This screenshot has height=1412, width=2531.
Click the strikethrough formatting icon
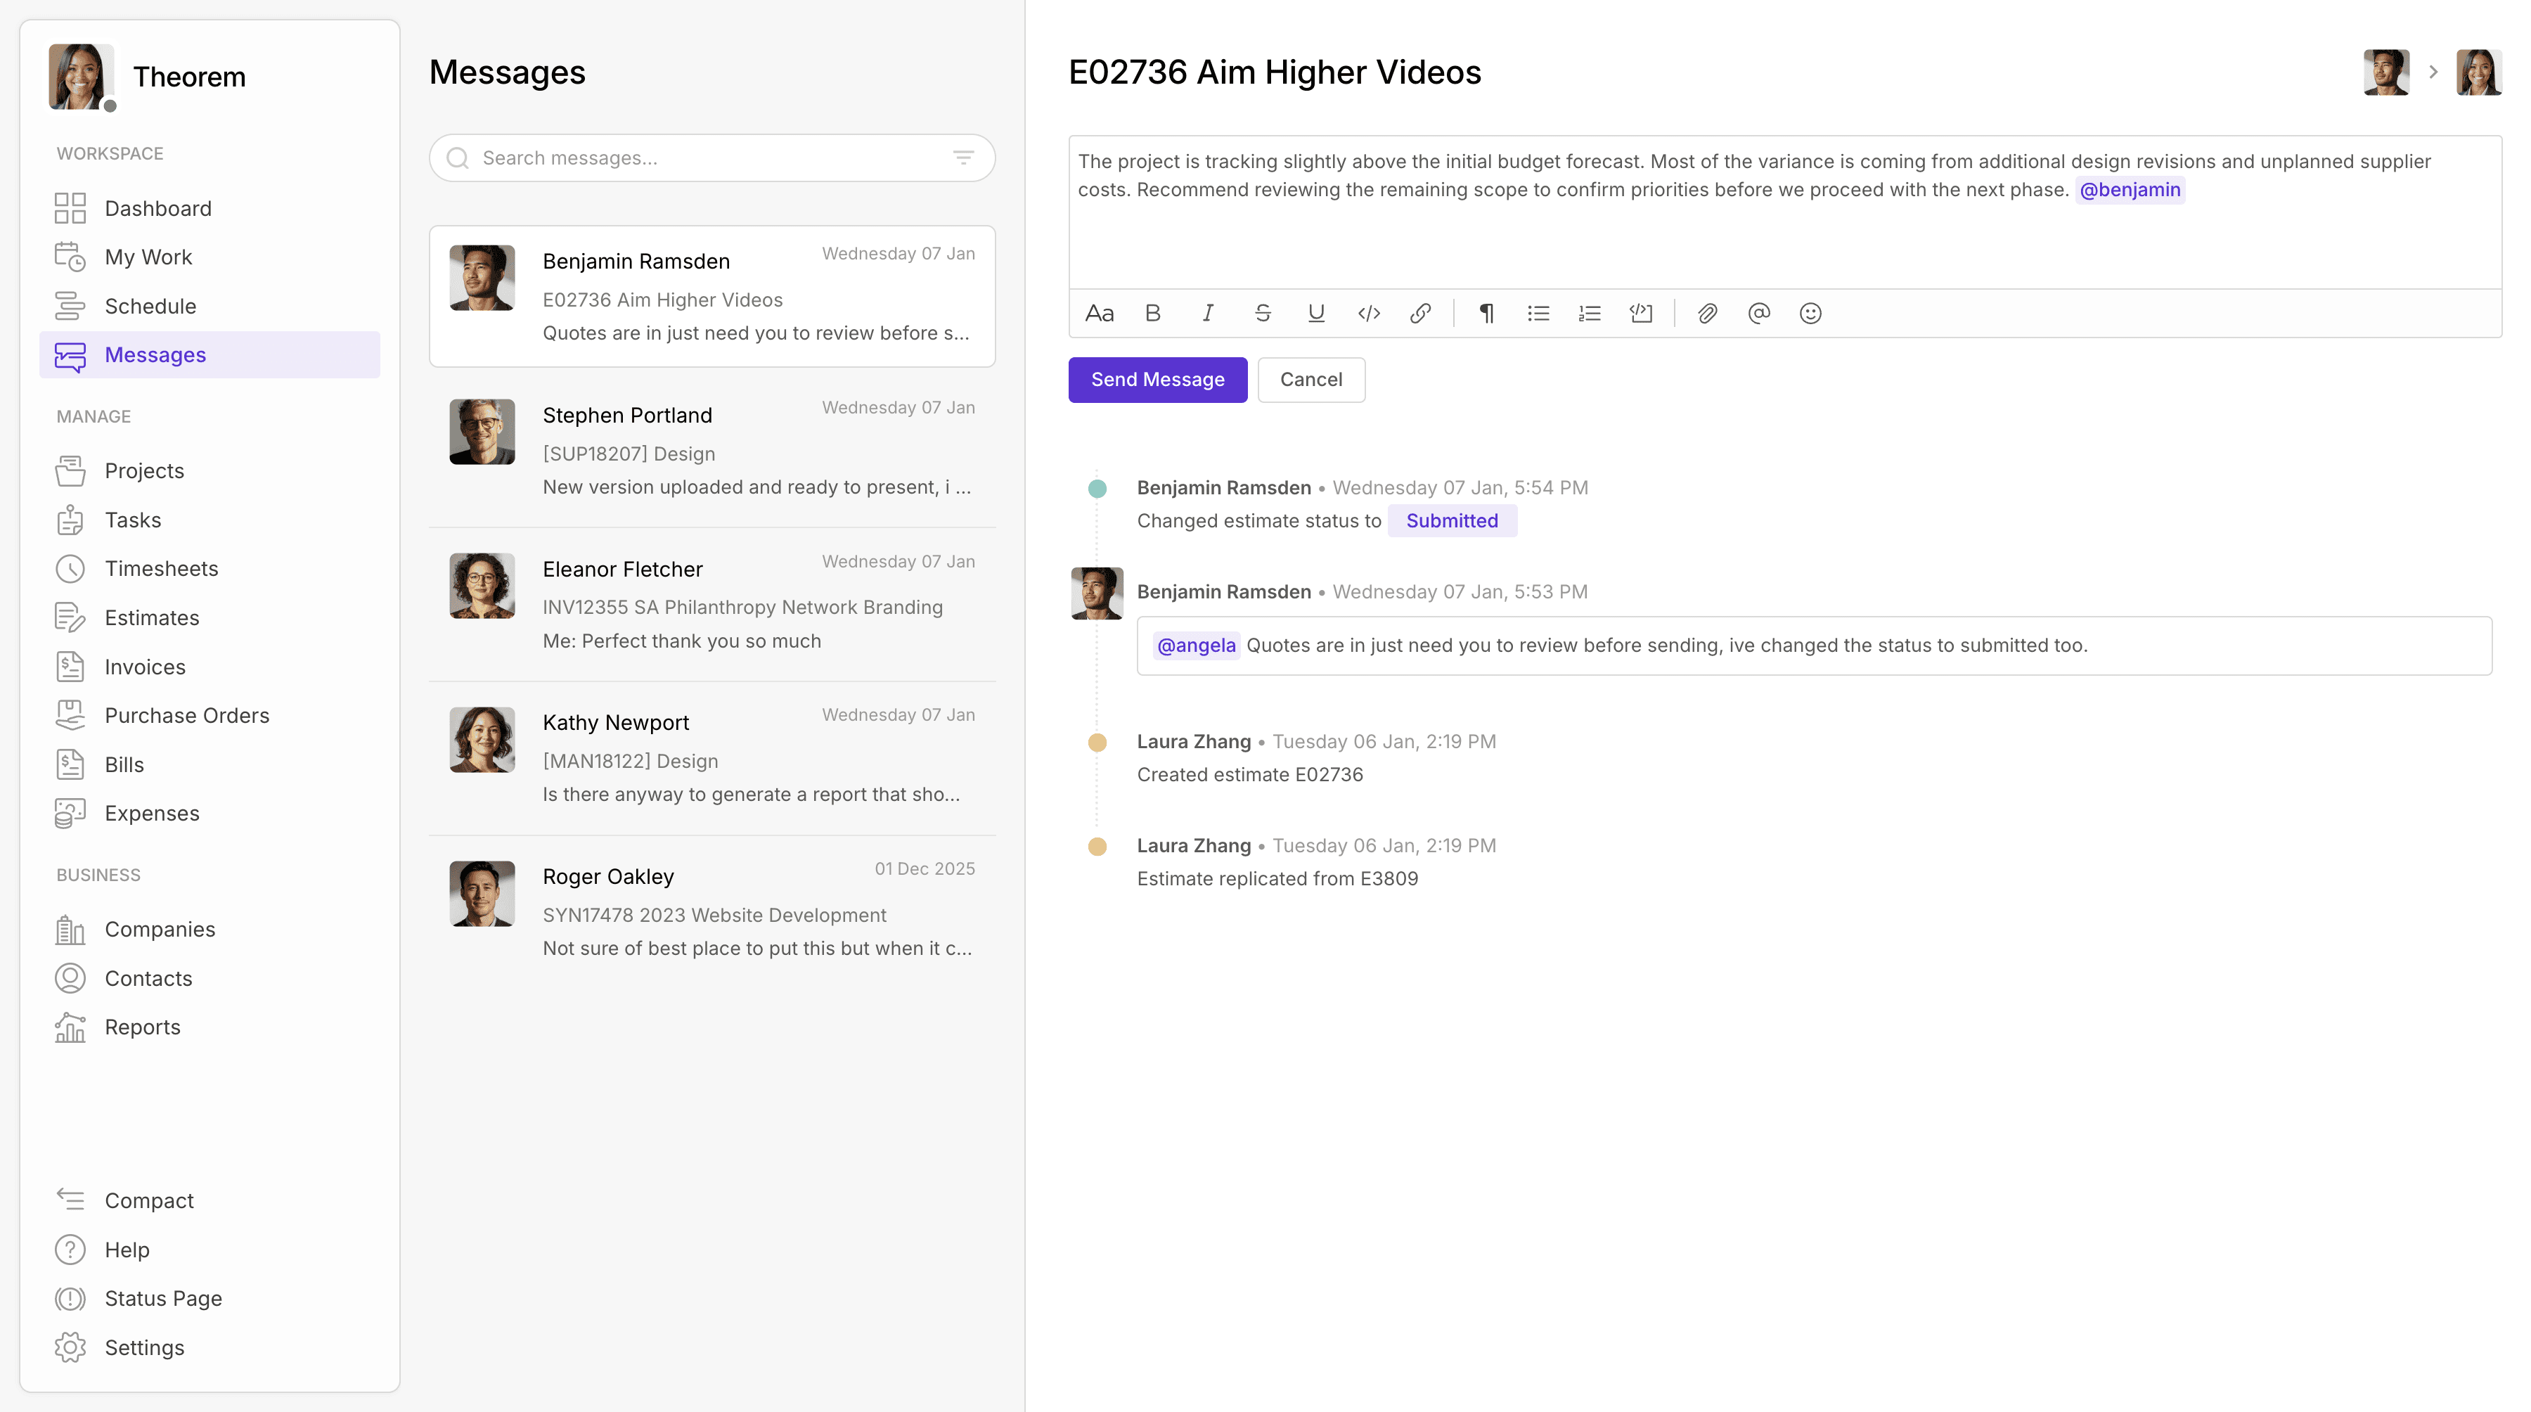tap(1263, 314)
